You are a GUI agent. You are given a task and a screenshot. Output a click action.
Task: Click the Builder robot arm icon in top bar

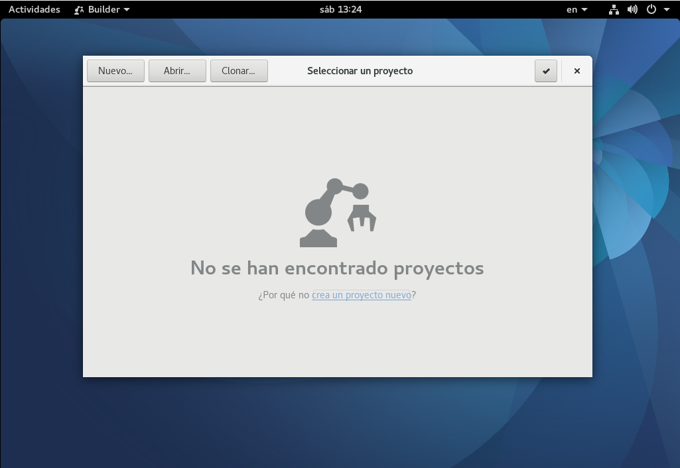pos(79,10)
